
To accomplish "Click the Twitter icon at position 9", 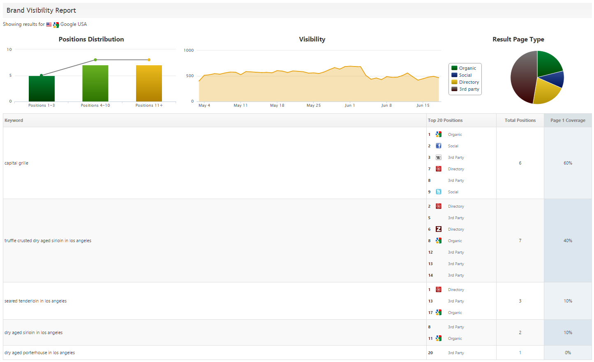I will pyautogui.click(x=439, y=192).
